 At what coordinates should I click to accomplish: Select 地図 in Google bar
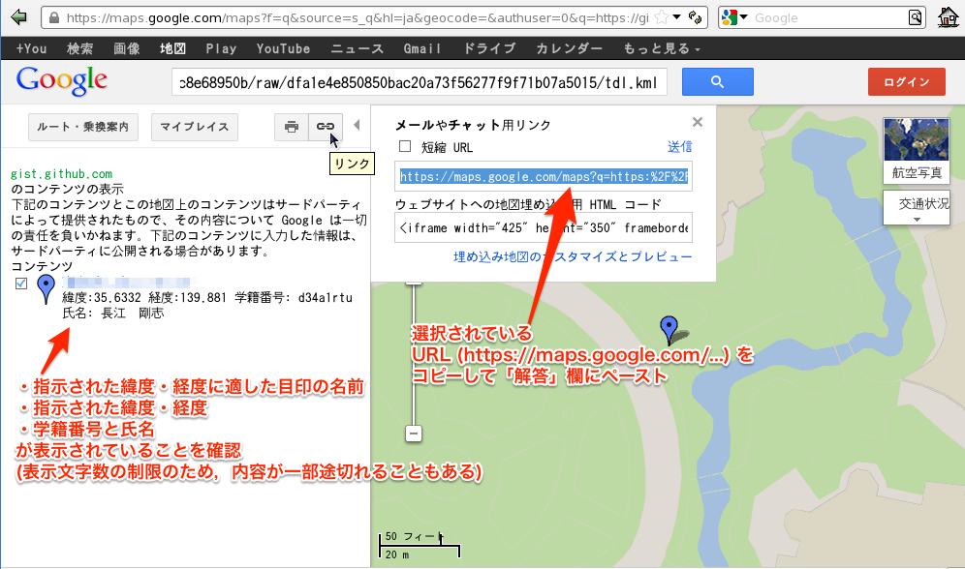[x=172, y=48]
